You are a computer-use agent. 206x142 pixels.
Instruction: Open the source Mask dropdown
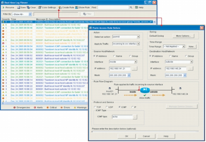(x=129, y=75)
